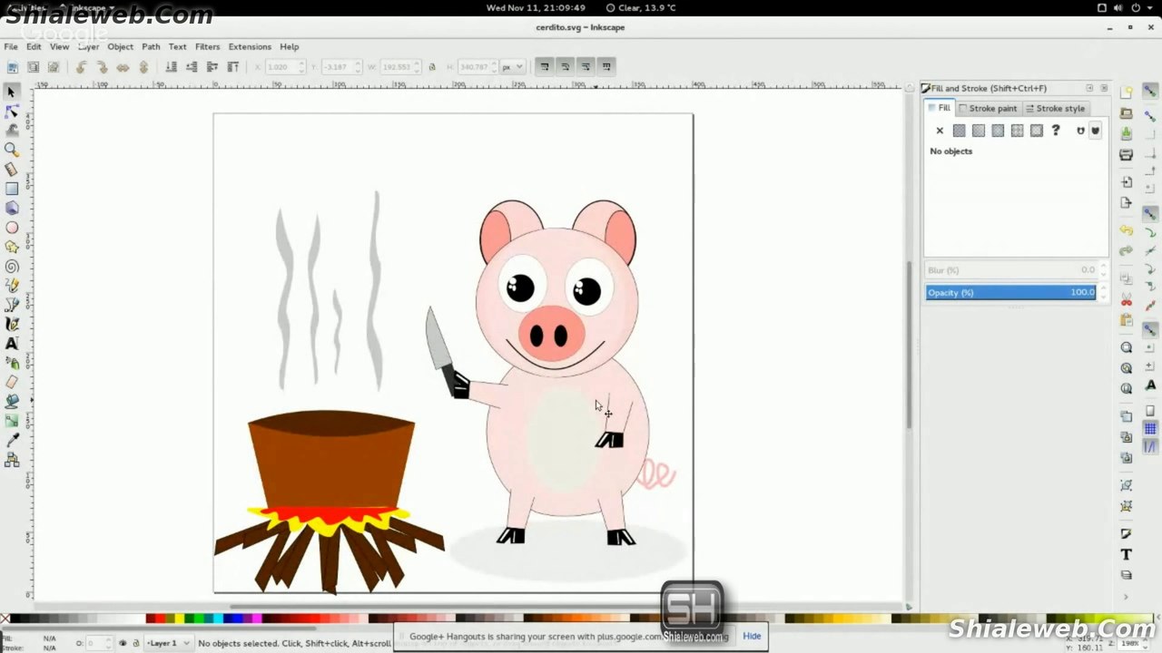Step the Opacity percent spinner arrows

(1103, 292)
